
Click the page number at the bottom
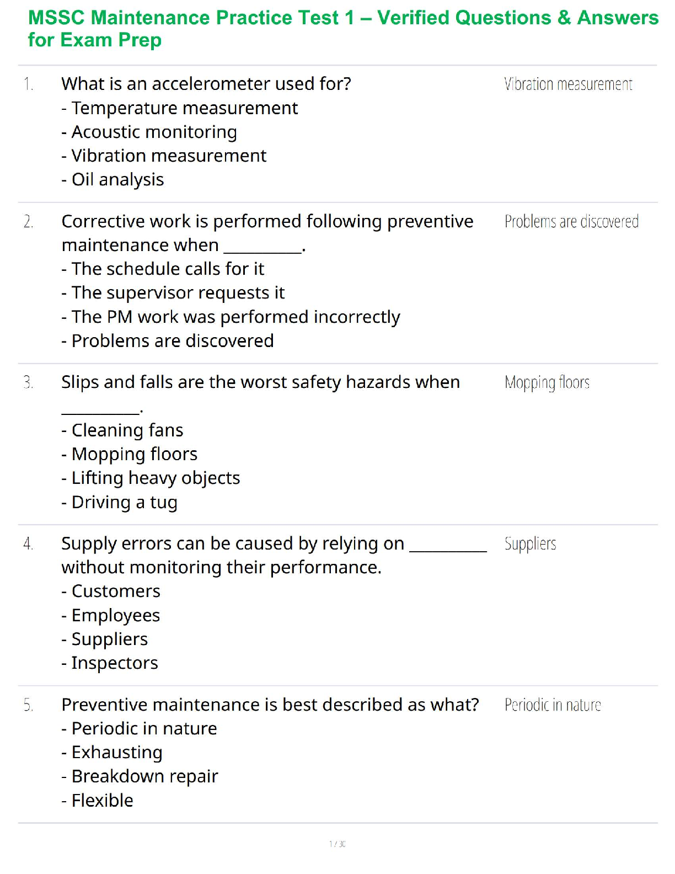[x=337, y=844]
